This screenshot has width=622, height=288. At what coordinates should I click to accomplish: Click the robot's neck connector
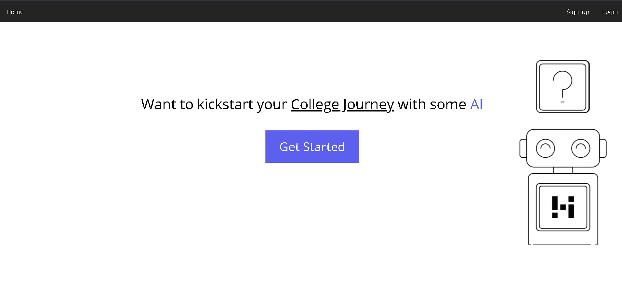tap(563, 171)
